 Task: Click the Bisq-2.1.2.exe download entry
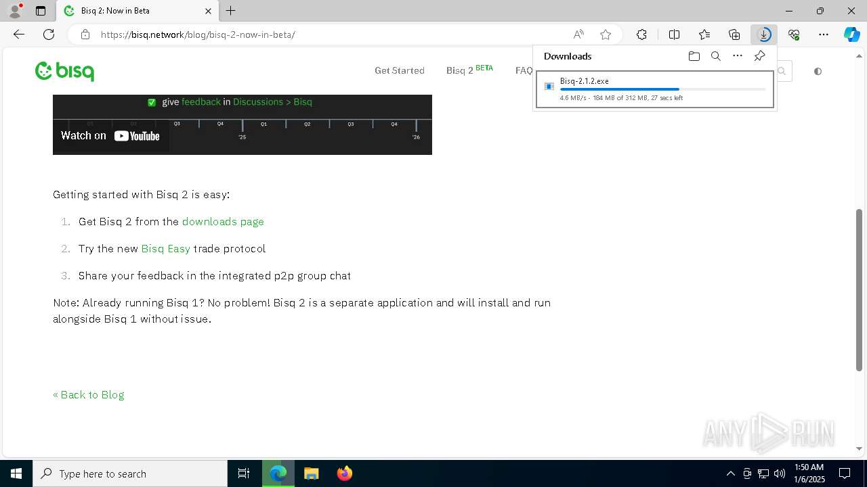click(654, 89)
